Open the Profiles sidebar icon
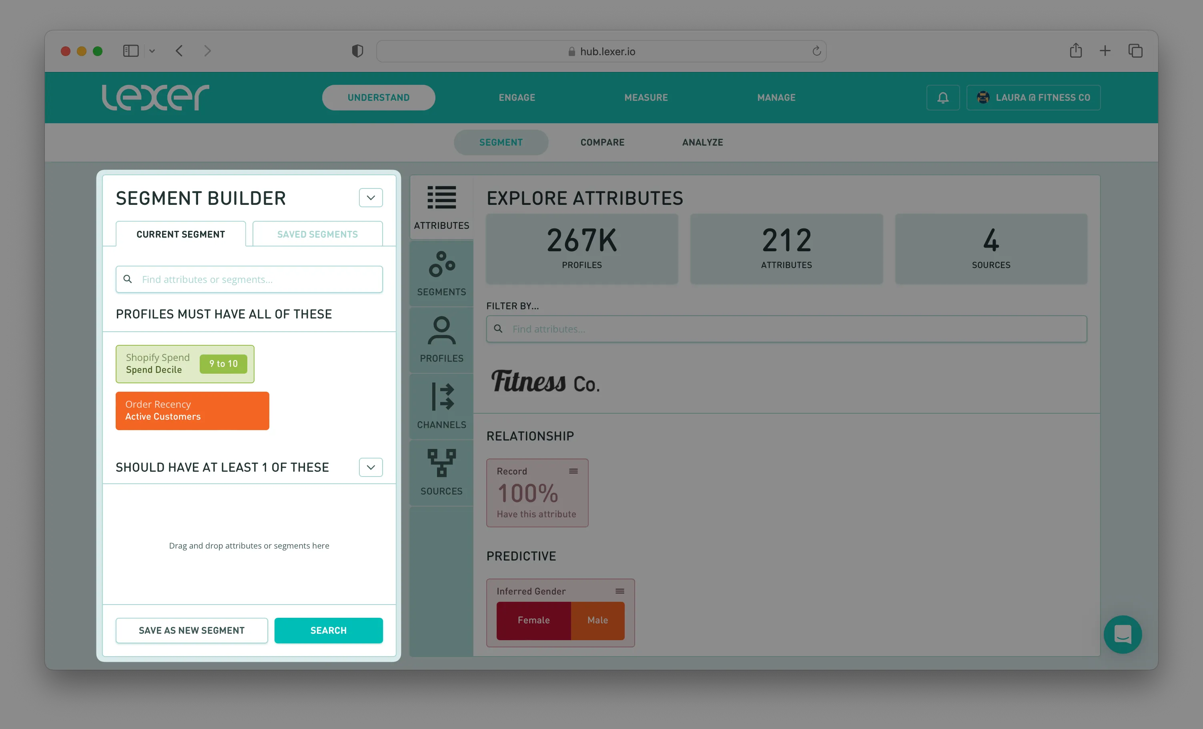 [x=441, y=330]
